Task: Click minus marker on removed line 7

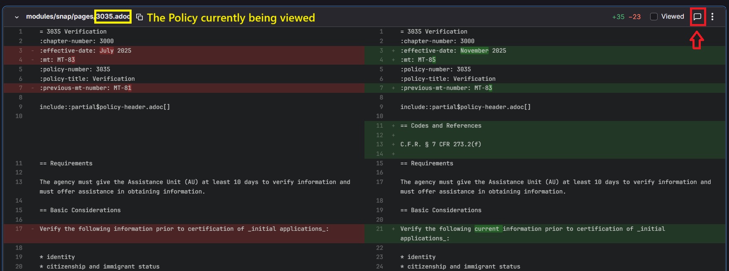Action: 32,88
